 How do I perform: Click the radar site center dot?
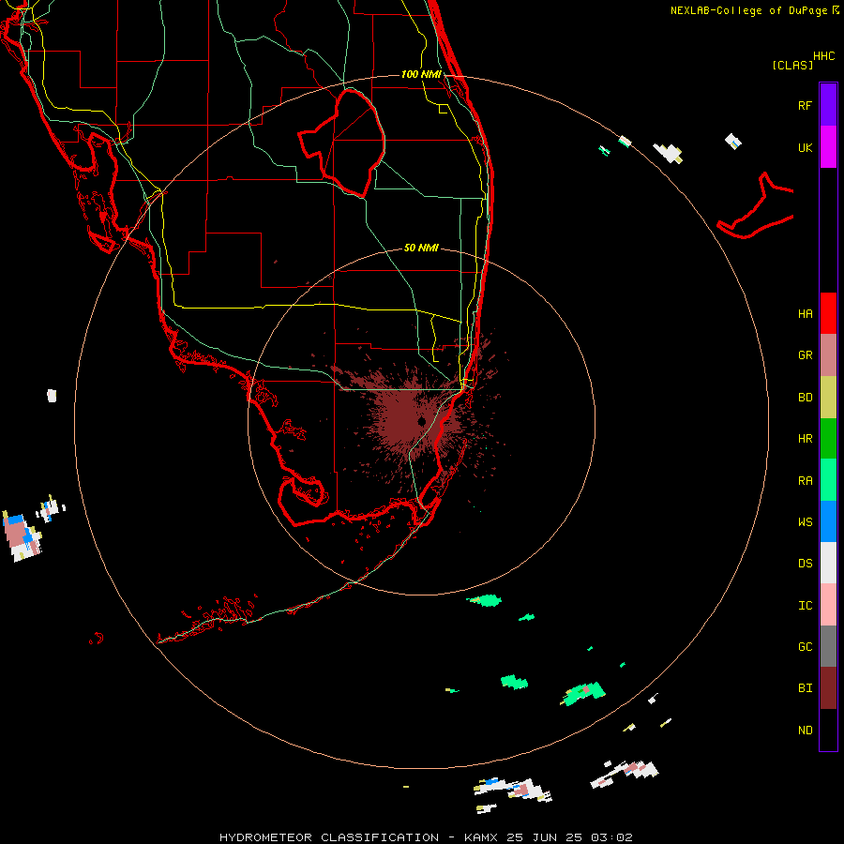(x=422, y=421)
